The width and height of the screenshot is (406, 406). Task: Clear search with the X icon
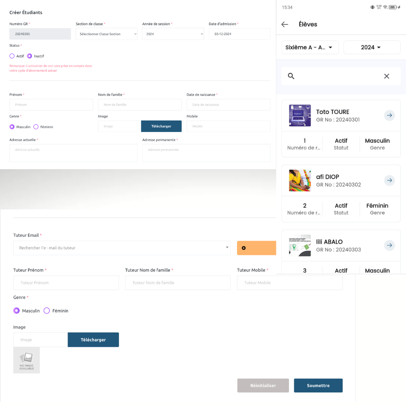pos(386,76)
